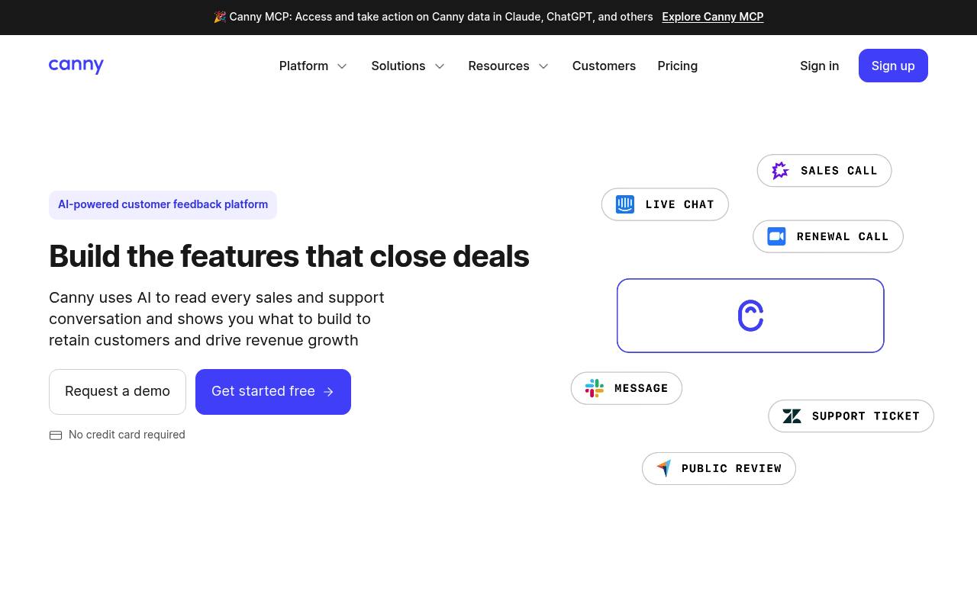Image resolution: width=977 pixels, height=610 pixels.
Task: Click the Intercom icon on Live Chat pill
Action: point(625,204)
